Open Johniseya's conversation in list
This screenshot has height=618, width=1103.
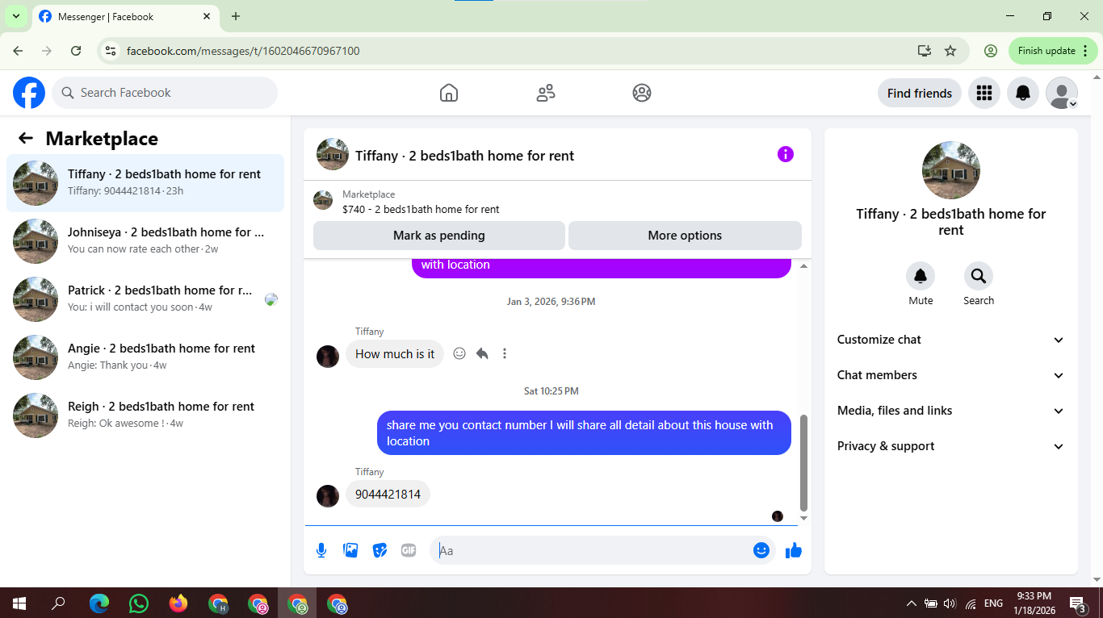pyautogui.click(x=145, y=241)
